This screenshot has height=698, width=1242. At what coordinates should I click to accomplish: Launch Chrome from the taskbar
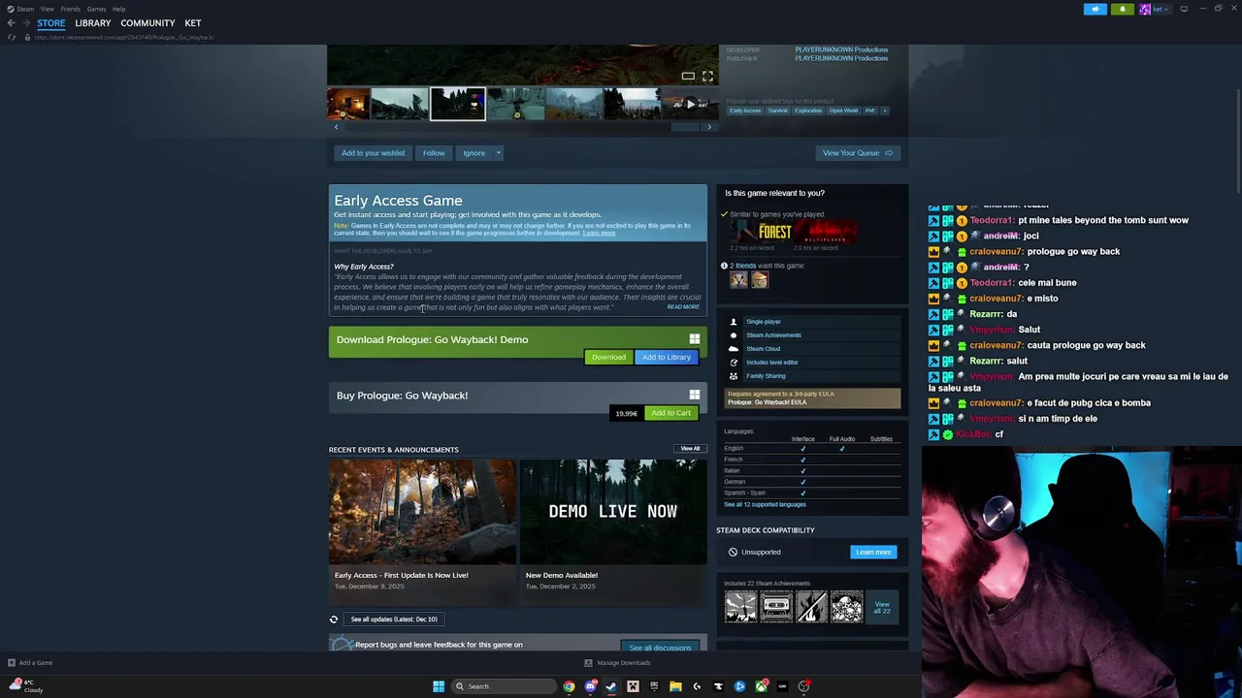pyautogui.click(x=569, y=686)
